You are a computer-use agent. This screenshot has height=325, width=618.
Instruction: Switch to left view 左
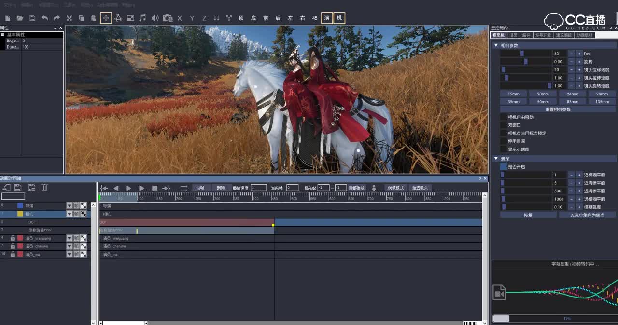point(290,18)
